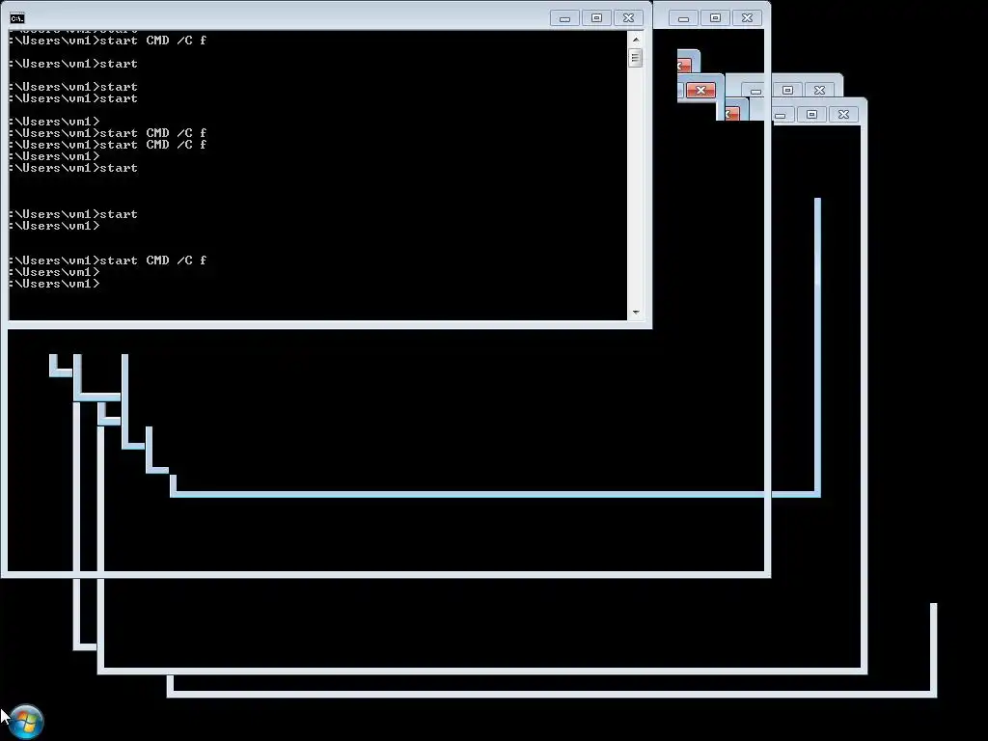Minimize the front Command Prompt window

click(x=564, y=18)
